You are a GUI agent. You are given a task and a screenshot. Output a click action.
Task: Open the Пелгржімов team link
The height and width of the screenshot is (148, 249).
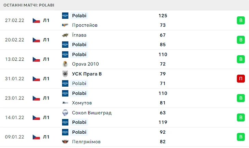click(x=86, y=142)
